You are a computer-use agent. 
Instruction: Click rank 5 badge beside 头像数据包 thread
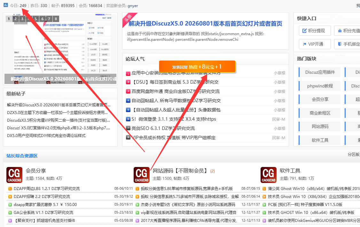pos(128,110)
